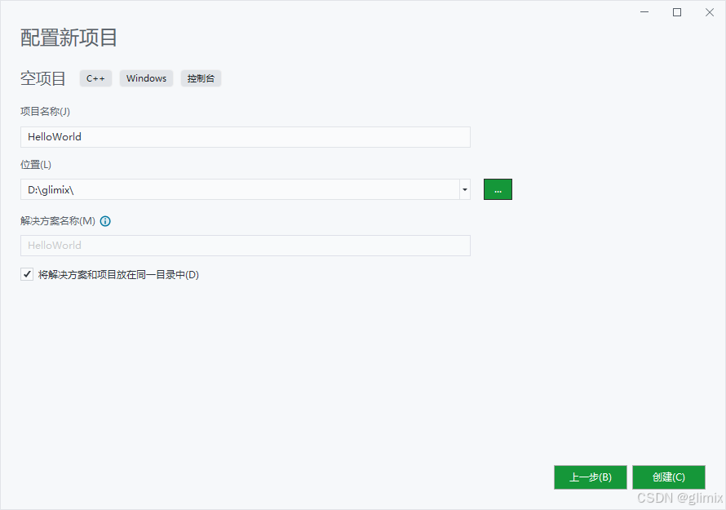Click the 位置(L) label

pyautogui.click(x=36, y=164)
